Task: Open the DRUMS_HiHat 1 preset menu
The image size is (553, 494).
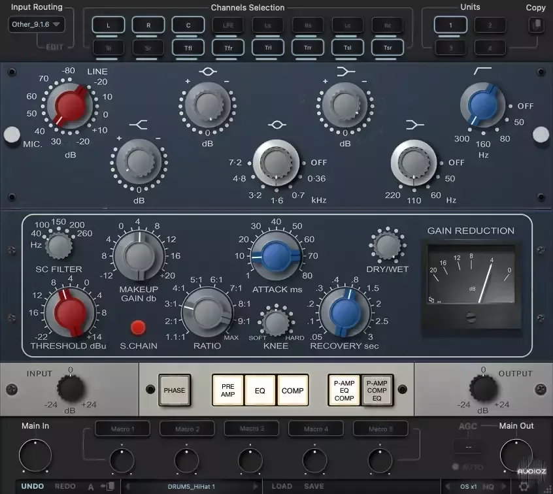Action: coord(191,487)
